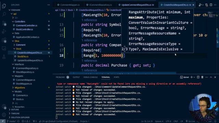Open the Source Control view
The height and width of the screenshot is (123, 219).
click(4, 23)
